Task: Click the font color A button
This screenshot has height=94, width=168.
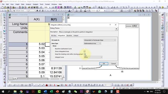Action: [x=69, y=10]
